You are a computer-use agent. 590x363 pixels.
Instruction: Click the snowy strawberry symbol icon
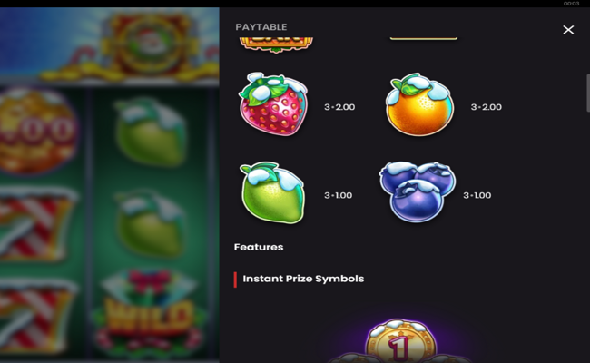coord(273,104)
